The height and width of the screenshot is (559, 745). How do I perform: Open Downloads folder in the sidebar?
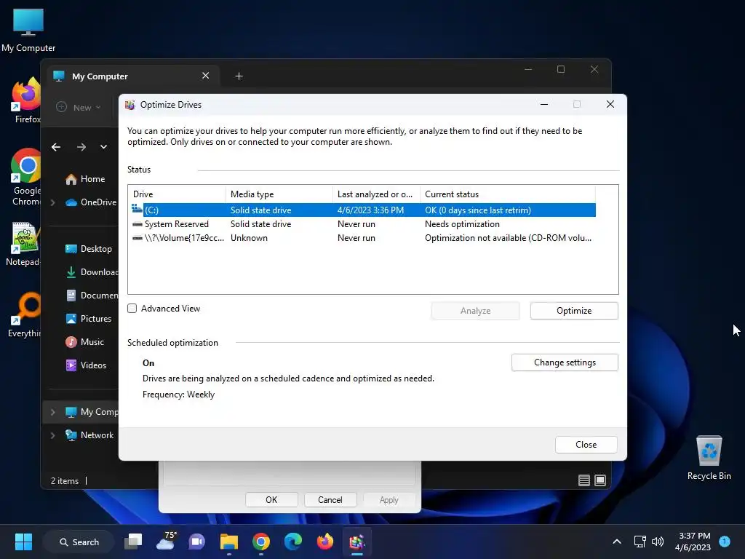coord(91,272)
